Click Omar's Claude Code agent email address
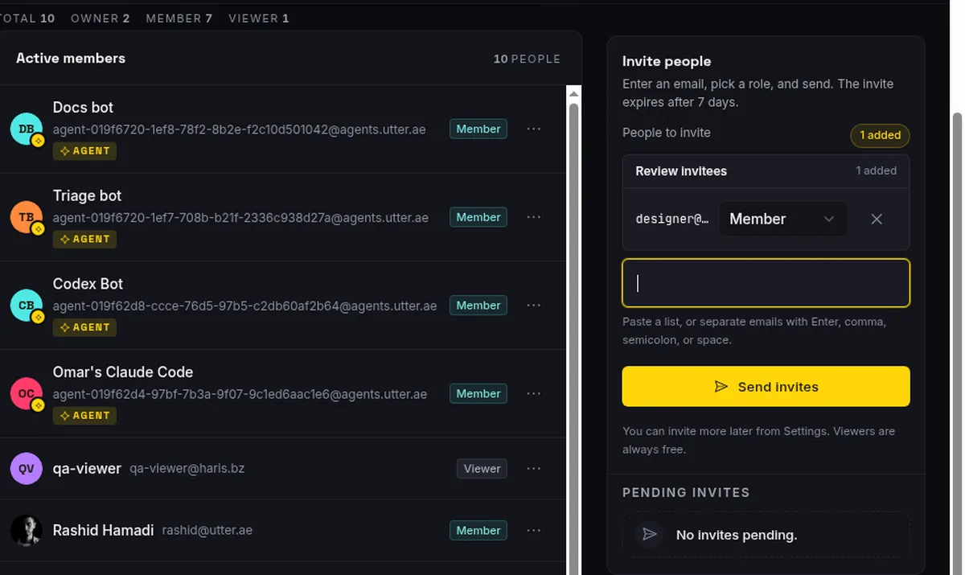This screenshot has height=575, width=965. click(240, 394)
